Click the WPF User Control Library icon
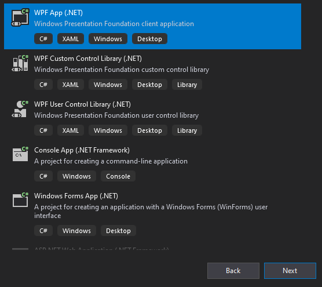This screenshot has height=287, width=322. click(20, 109)
